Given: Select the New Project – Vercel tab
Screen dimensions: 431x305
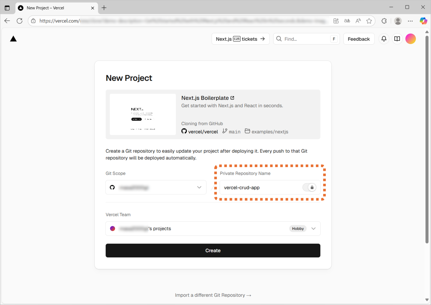Looking at the screenshot, I should tap(54, 8).
